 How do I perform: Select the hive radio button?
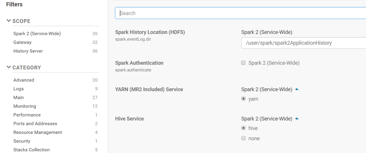[243, 128]
